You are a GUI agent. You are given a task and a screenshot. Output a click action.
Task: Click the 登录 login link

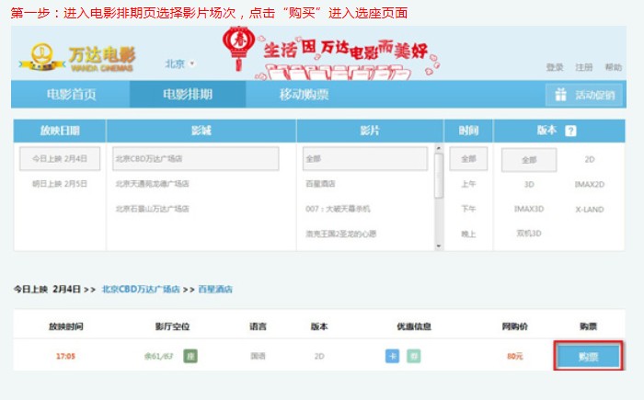(x=555, y=67)
